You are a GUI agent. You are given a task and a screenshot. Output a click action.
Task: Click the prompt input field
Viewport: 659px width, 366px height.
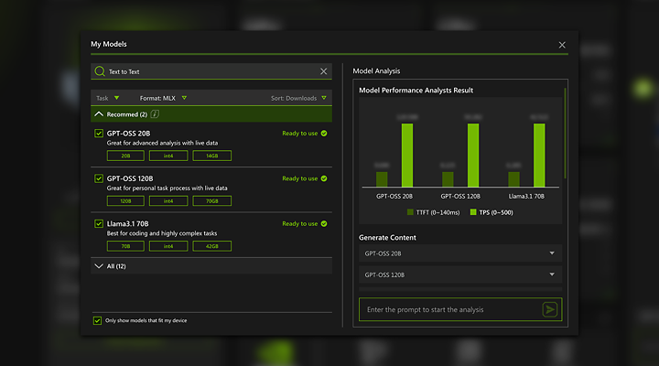450,309
